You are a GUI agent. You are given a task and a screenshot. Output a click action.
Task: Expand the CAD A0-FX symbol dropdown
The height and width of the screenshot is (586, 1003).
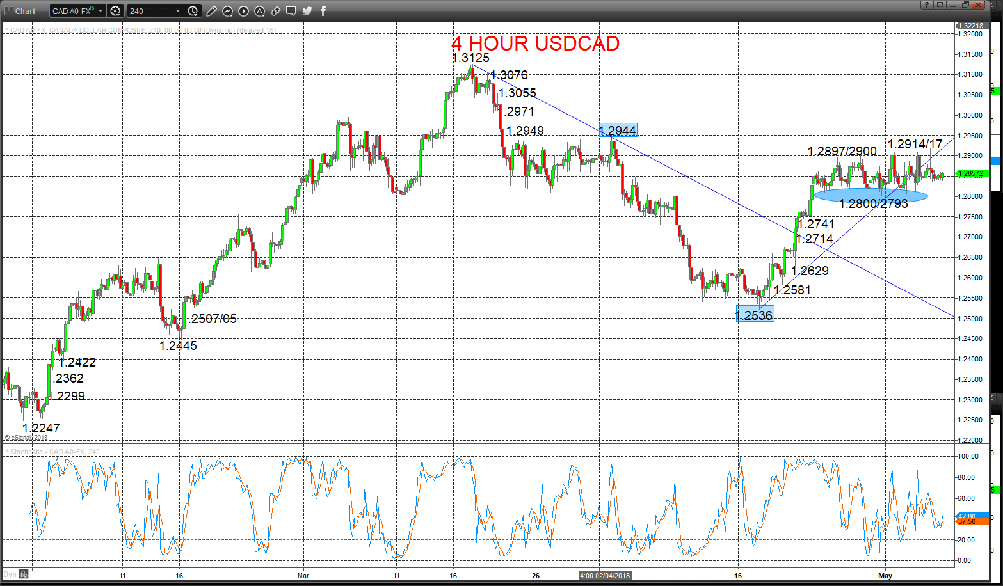(101, 11)
